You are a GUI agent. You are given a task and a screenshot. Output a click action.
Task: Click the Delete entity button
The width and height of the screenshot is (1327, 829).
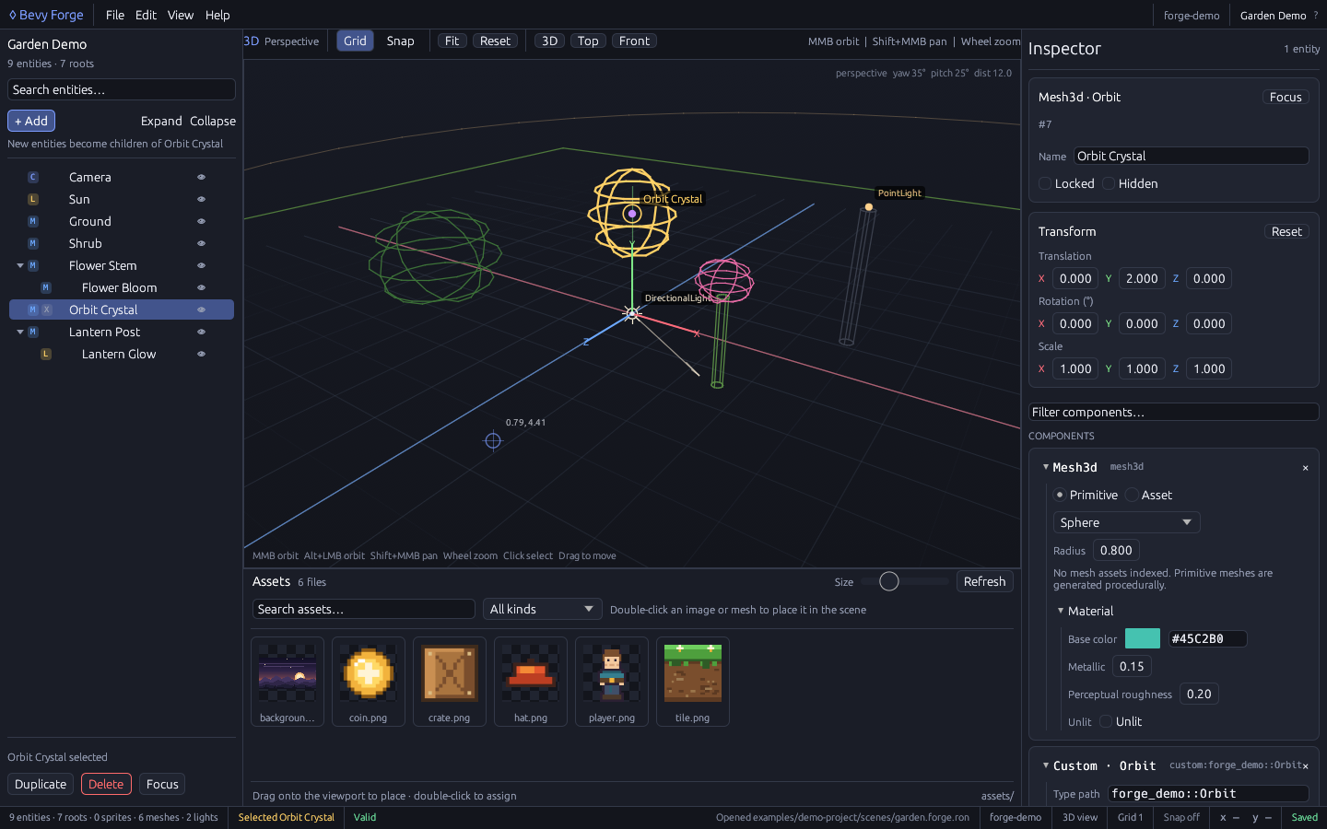(x=106, y=784)
